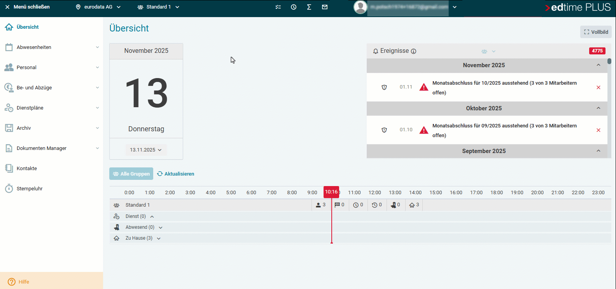This screenshot has width=616, height=289.
Task: Click the Ereignisse panel scrollbar thumb
Action: tap(609, 61)
